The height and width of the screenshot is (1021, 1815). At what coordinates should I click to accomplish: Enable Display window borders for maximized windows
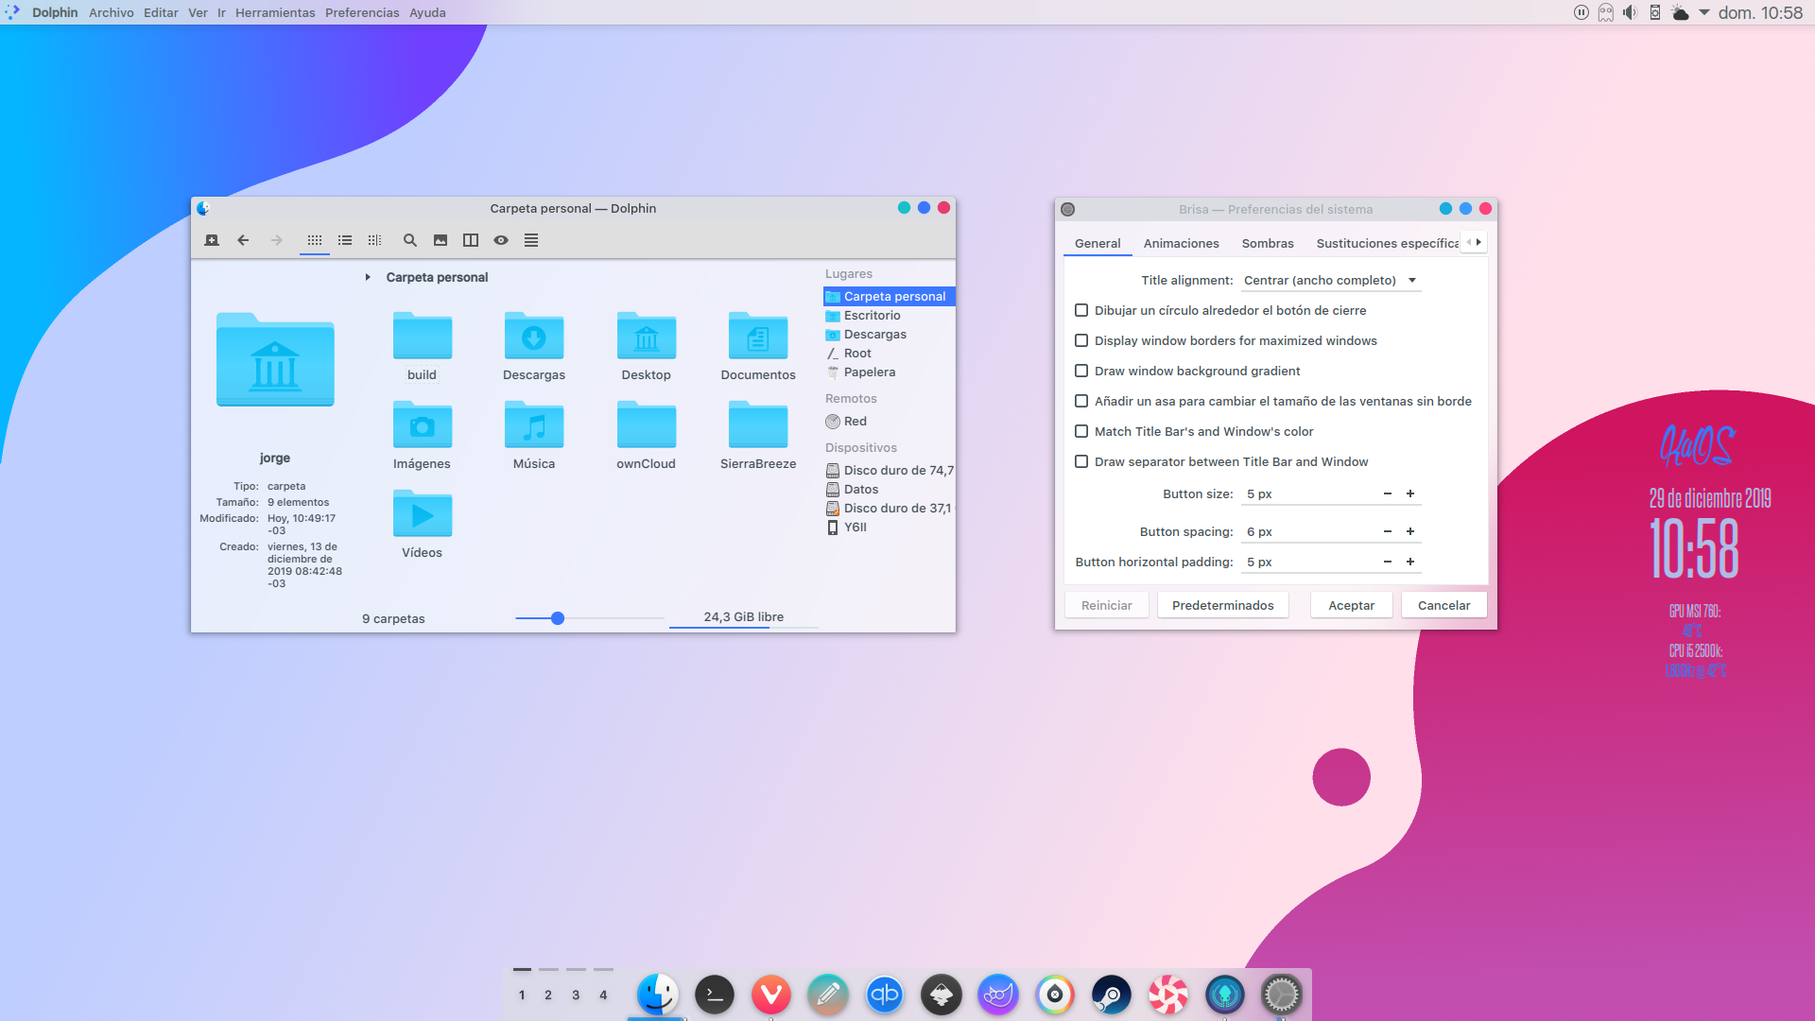click(x=1081, y=340)
